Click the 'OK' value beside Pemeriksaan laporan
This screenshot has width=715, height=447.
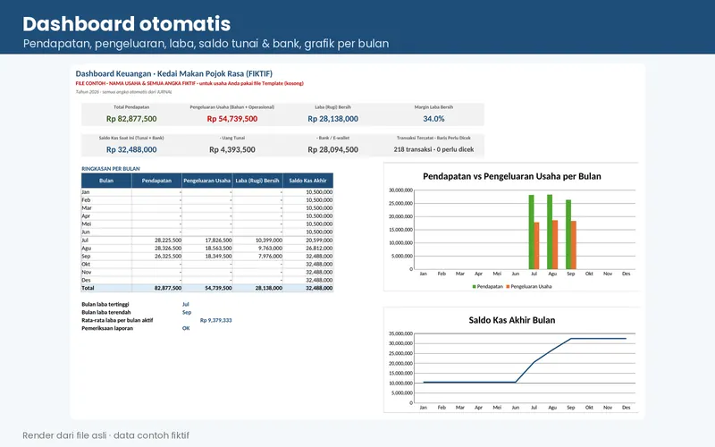(x=186, y=328)
